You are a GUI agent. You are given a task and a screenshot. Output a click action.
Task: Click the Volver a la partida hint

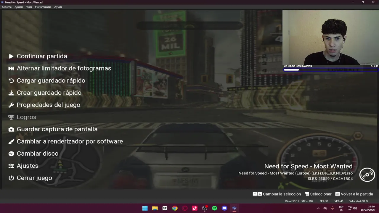(x=354, y=194)
